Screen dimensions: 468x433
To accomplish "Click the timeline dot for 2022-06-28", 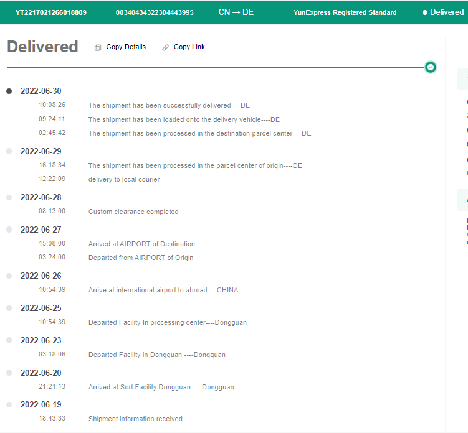I will [x=9, y=197].
